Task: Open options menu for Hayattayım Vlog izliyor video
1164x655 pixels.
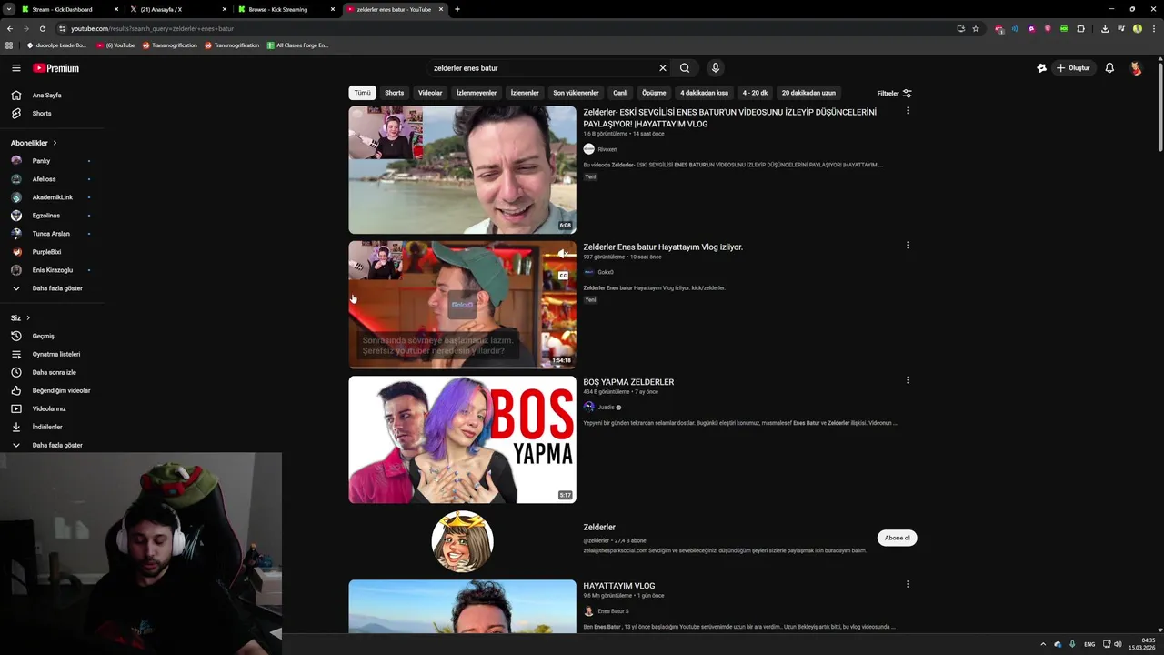Action: 908,246
